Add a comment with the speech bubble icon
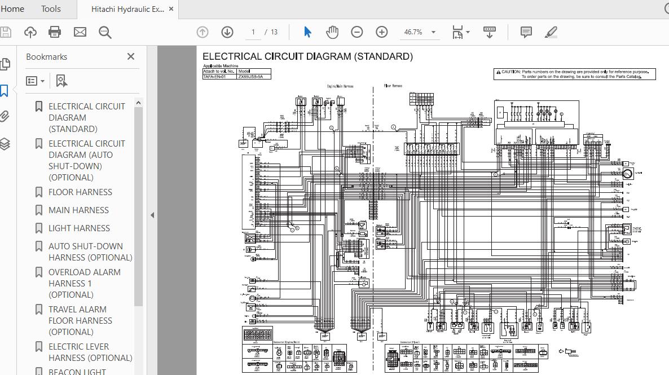Viewport: 669px width, 375px height. click(526, 32)
